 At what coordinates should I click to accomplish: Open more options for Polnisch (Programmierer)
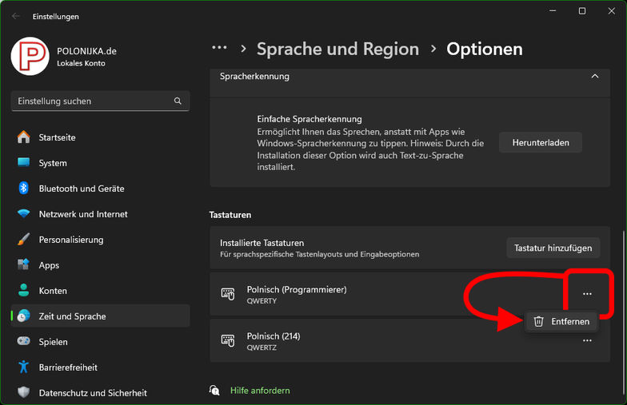[587, 294]
